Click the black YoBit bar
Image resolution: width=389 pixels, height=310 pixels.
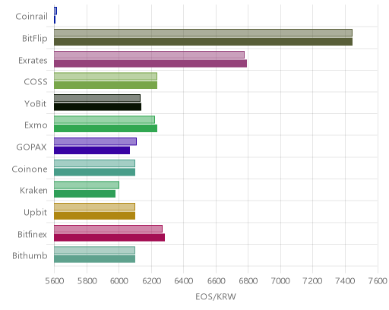pos(97,107)
